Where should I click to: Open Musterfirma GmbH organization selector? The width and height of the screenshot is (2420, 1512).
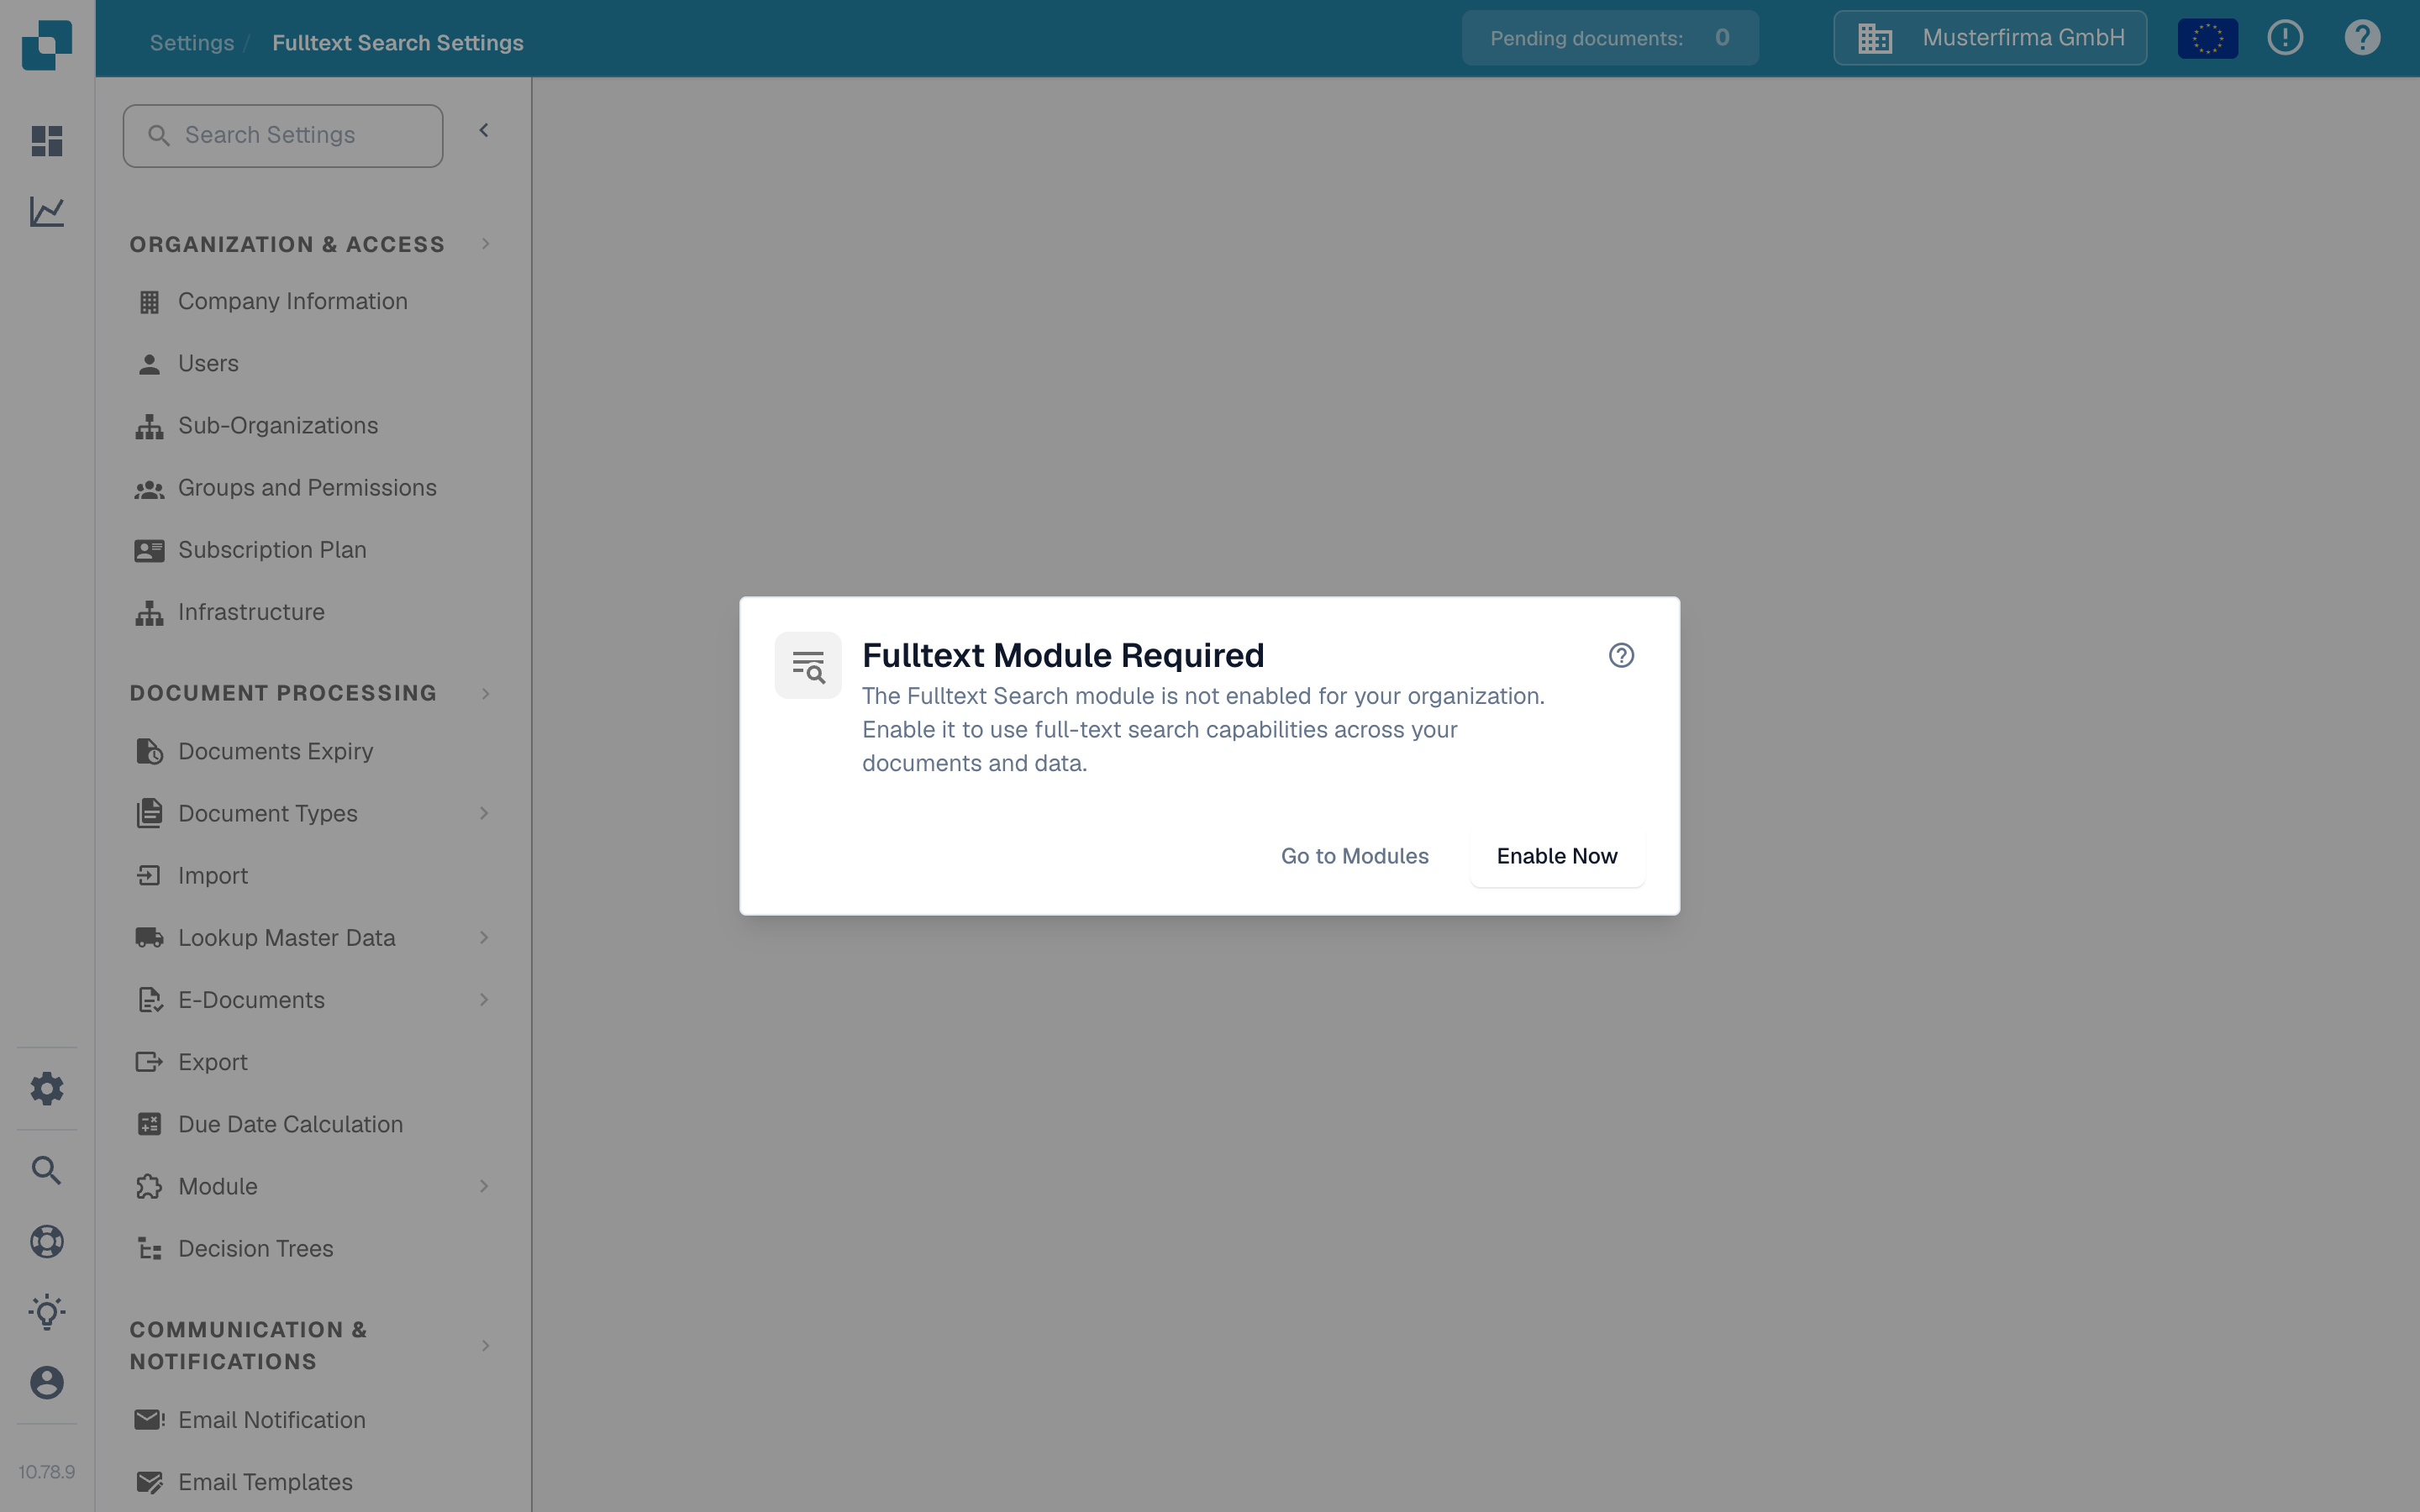1990,38
